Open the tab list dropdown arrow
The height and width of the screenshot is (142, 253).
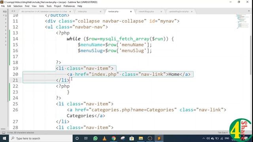(249, 11)
